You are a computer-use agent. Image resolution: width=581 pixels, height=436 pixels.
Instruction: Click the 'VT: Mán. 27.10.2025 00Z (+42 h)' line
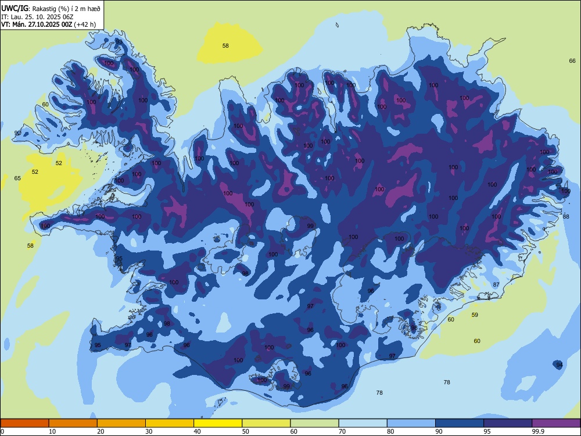click(x=48, y=24)
